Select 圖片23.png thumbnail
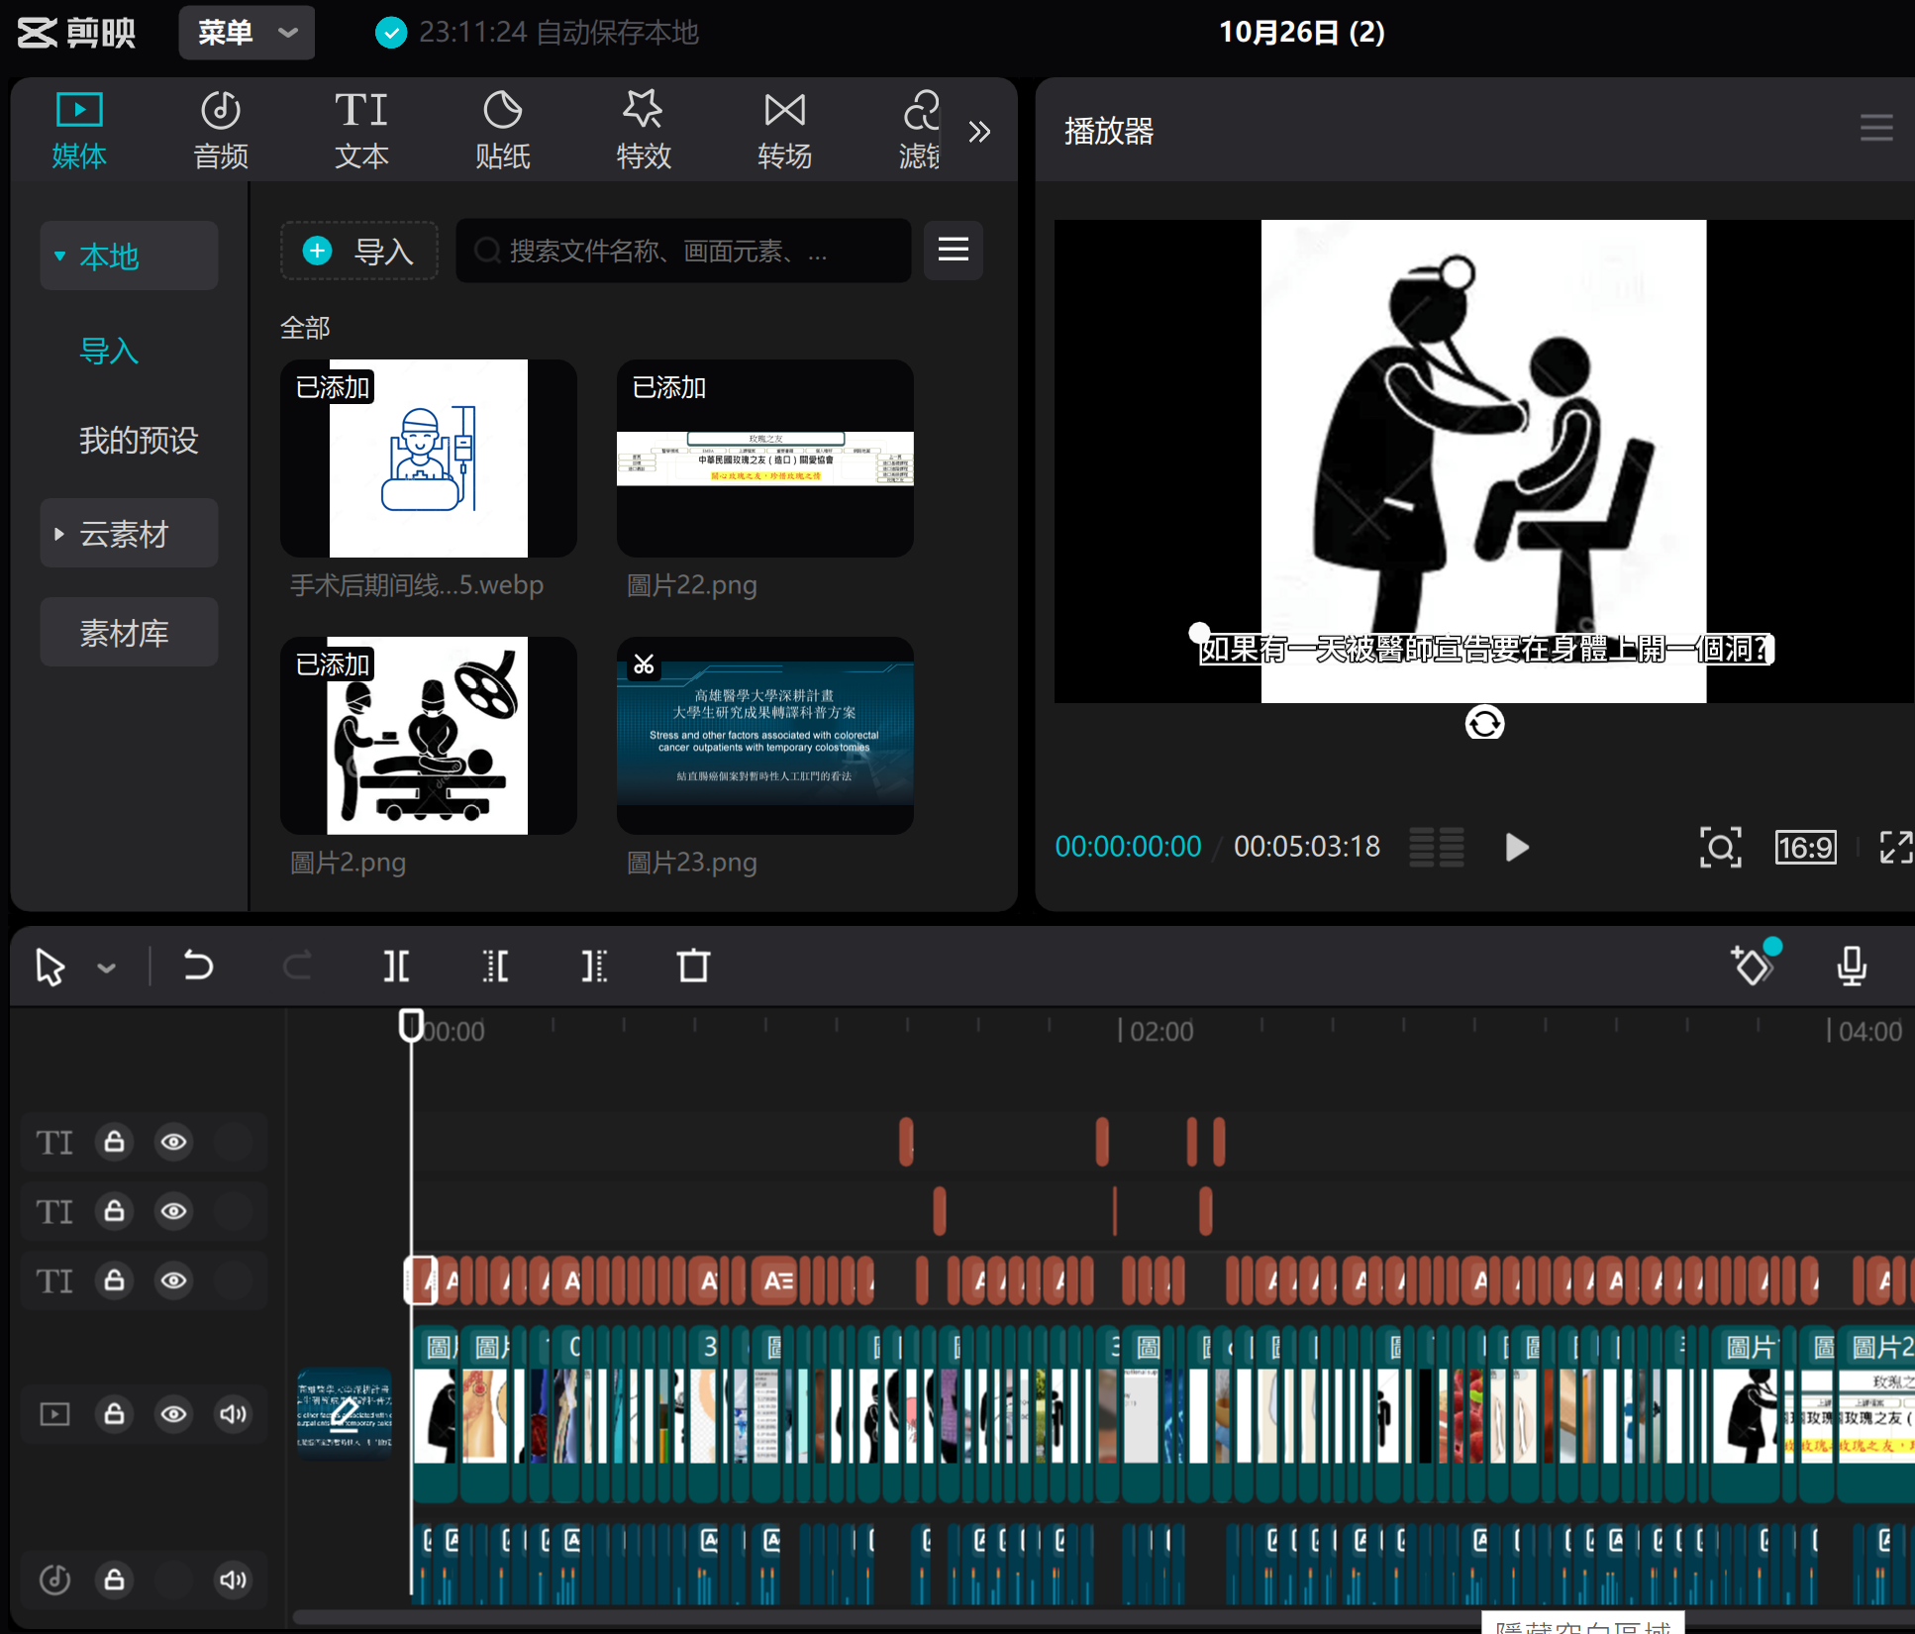The image size is (1915, 1634). [765, 736]
